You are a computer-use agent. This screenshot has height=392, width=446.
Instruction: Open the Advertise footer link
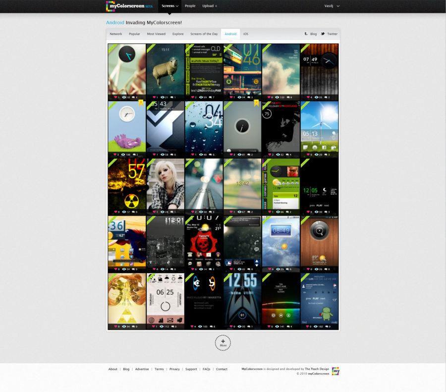coord(142,369)
